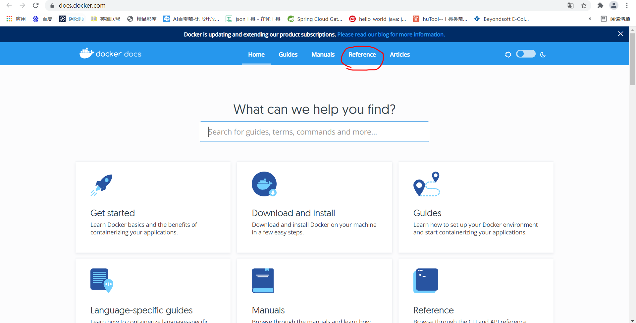Open the Manuals nav tab

click(x=323, y=55)
